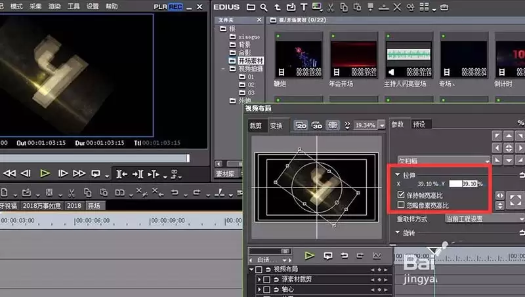This screenshot has width=525, height=297.
Task: Open the 预设 presets tab
Action: click(419, 125)
